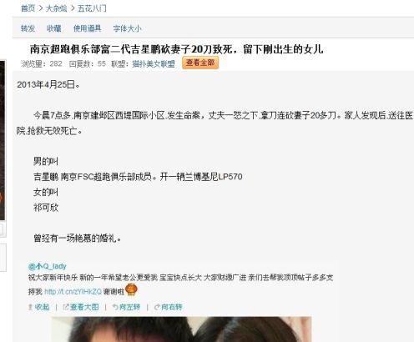Open the 五花八门 breadcrumb link
Image resolution: width=414 pixels, height=342 pixels.
pos(92,8)
